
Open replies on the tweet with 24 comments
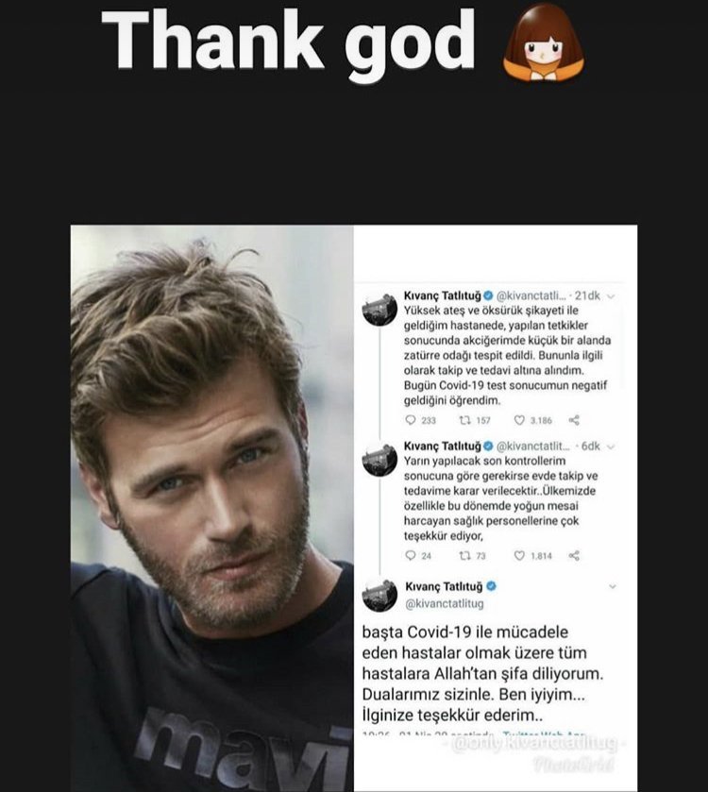(x=411, y=555)
